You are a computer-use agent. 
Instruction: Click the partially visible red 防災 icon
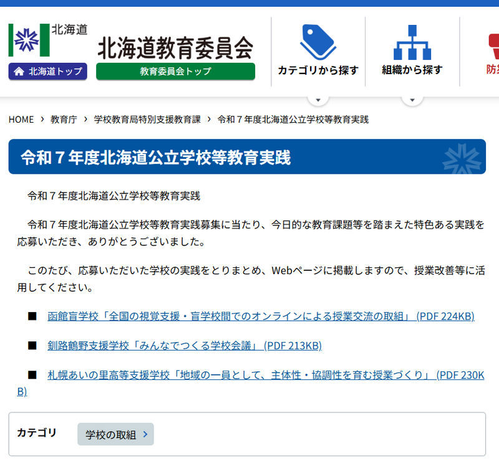click(493, 42)
